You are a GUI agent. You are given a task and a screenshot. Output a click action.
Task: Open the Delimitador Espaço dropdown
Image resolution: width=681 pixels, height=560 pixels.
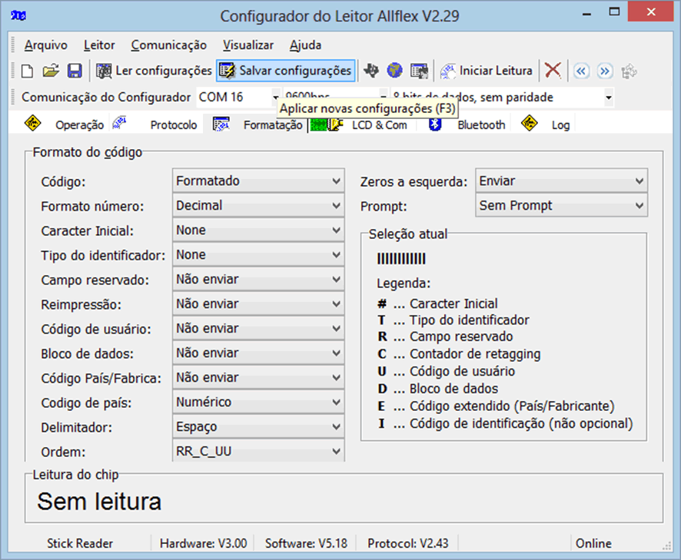pos(258,427)
